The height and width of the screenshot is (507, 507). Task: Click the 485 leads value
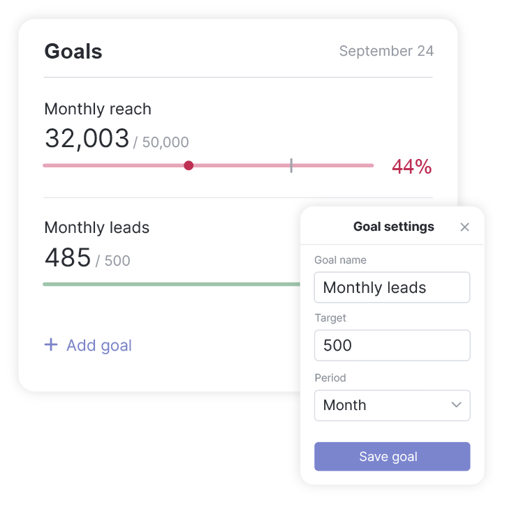coord(68,257)
